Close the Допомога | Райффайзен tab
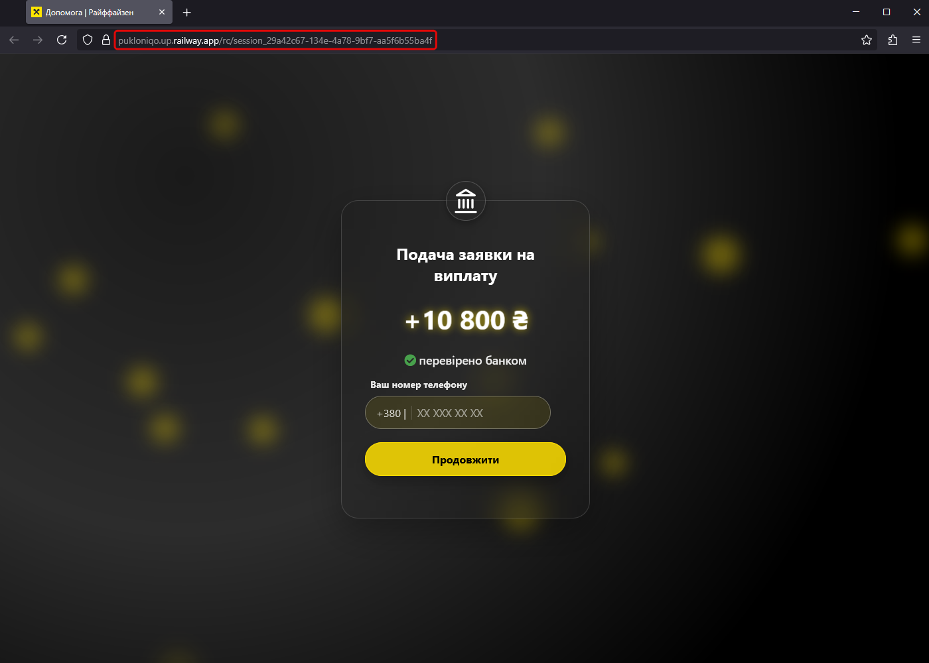This screenshot has width=929, height=663. click(x=162, y=12)
